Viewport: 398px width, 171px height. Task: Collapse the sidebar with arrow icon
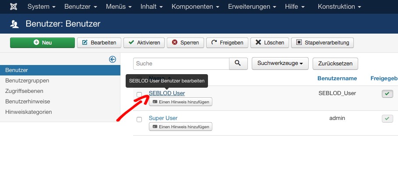[113, 59]
